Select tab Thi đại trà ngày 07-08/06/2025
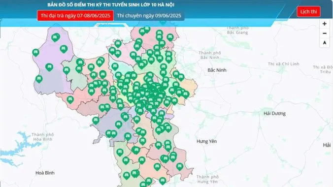Viewport: 333px width, 187px height. (75, 15)
